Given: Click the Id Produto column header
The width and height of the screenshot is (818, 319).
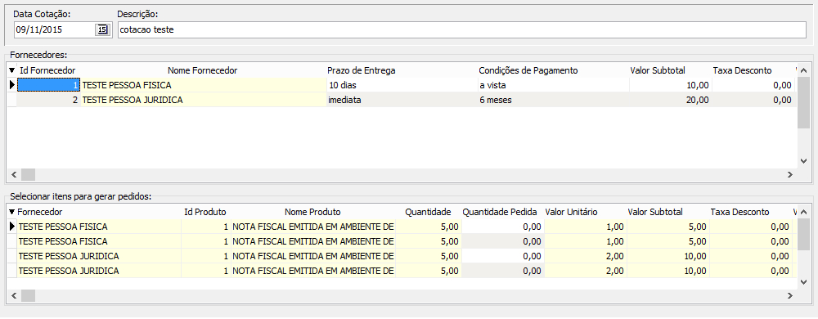Looking at the screenshot, I should pos(205,212).
